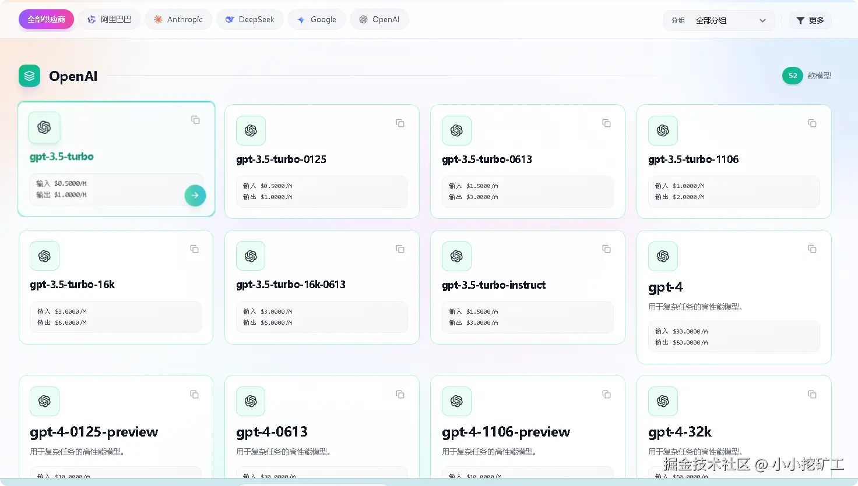
Task: Click the OpenAI logo on gpt-3.5-turbo-0613 card
Action: coord(456,130)
